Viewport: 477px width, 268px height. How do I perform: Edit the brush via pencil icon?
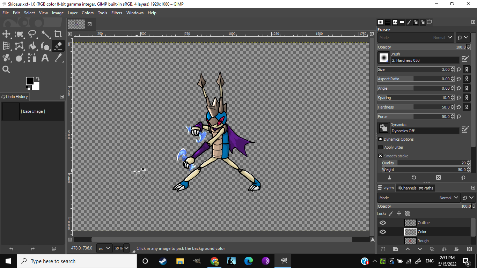pos(465,59)
